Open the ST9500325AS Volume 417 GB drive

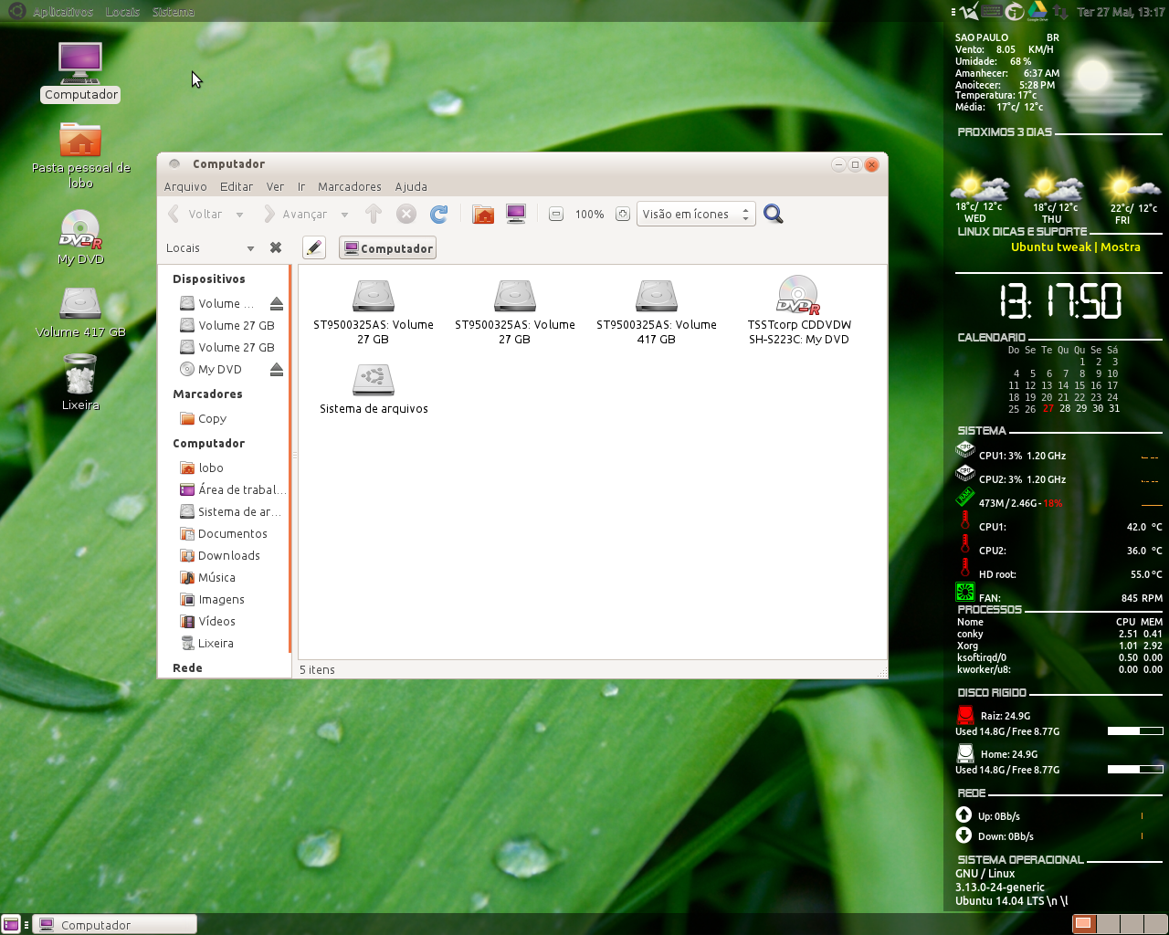[656, 296]
